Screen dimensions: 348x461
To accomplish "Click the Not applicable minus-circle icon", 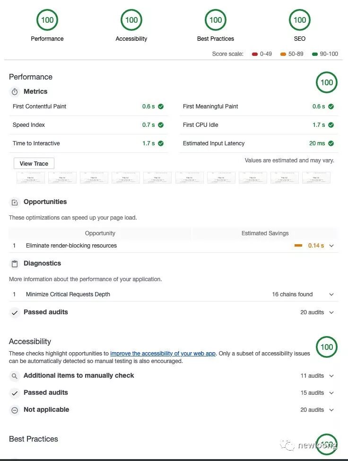I will [15, 410].
